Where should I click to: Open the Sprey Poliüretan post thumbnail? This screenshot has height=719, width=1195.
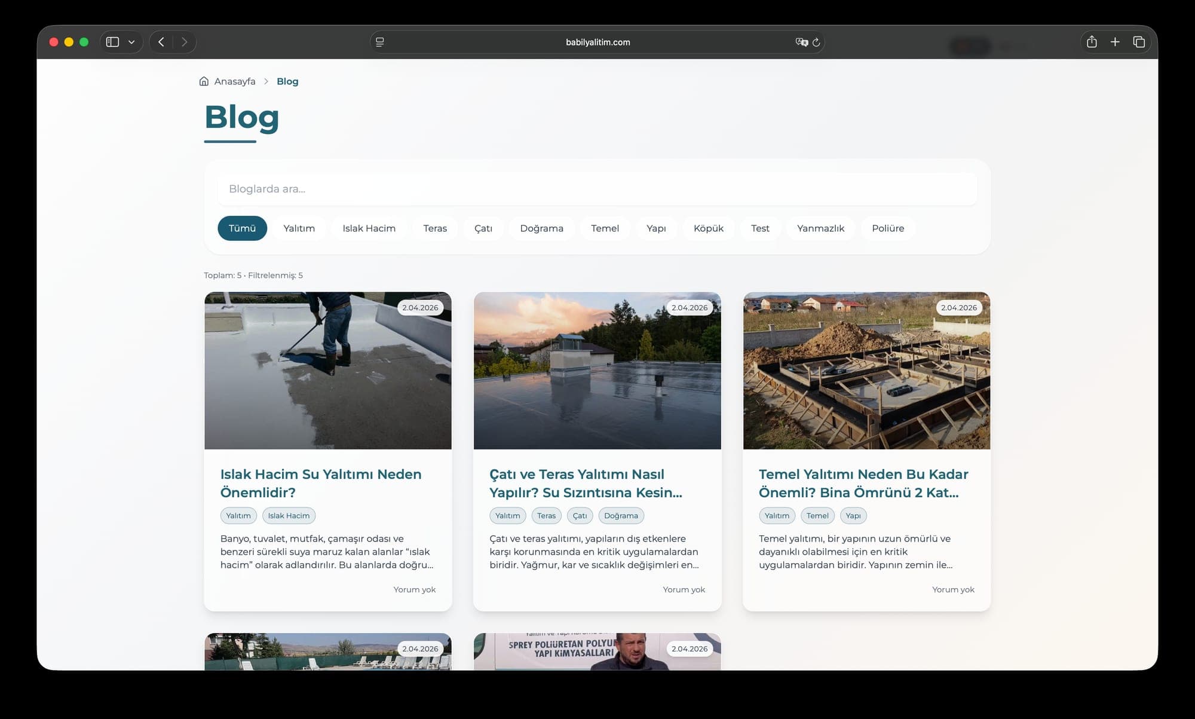click(x=597, y=652)
